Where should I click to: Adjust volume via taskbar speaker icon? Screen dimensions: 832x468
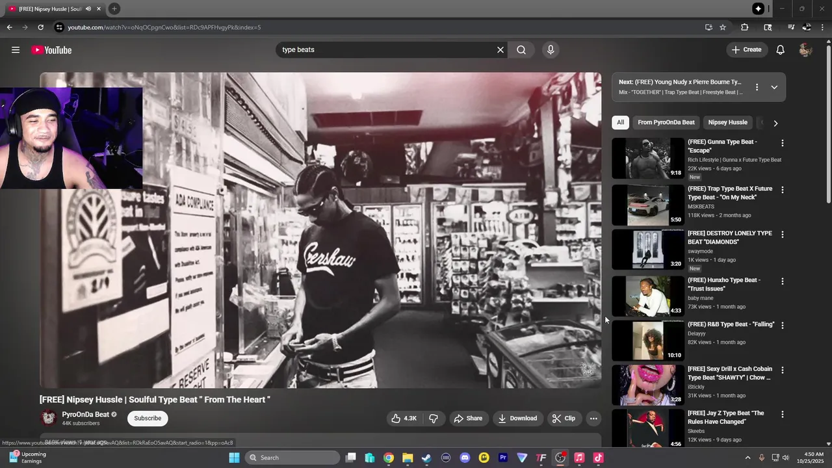coord(785,458)
